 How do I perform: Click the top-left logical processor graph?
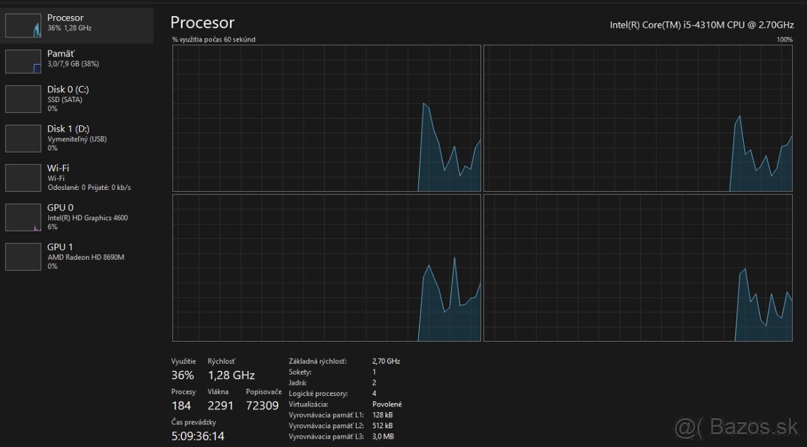click(326, 118)
